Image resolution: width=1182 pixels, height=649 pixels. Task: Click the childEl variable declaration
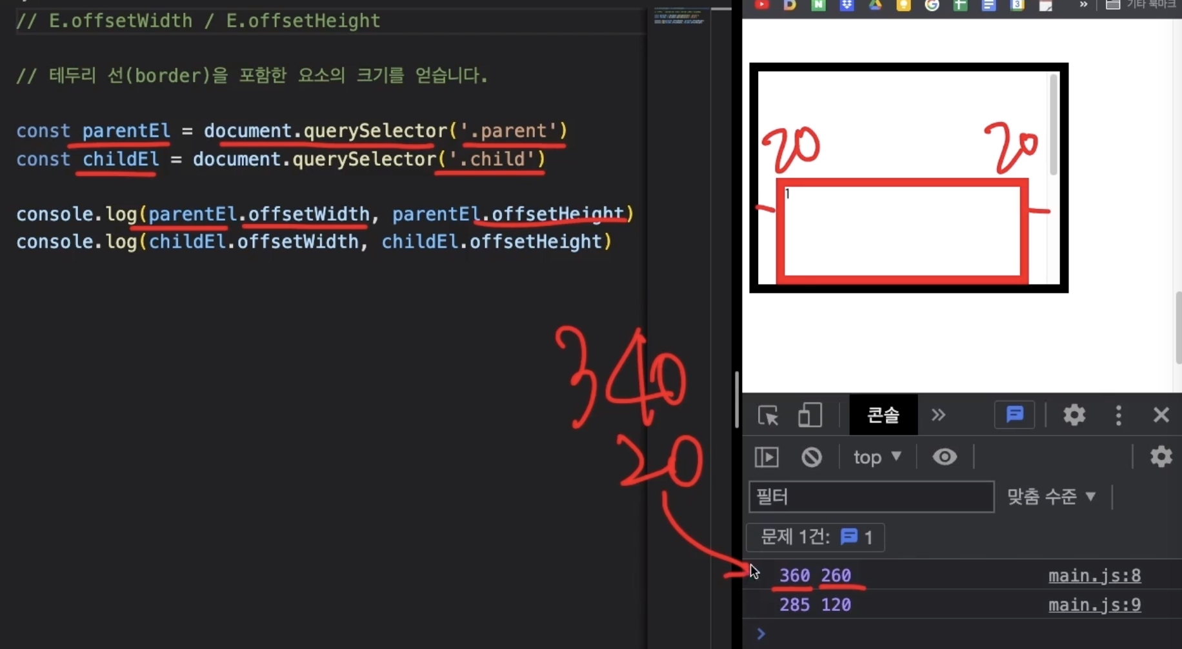point(121,159)
